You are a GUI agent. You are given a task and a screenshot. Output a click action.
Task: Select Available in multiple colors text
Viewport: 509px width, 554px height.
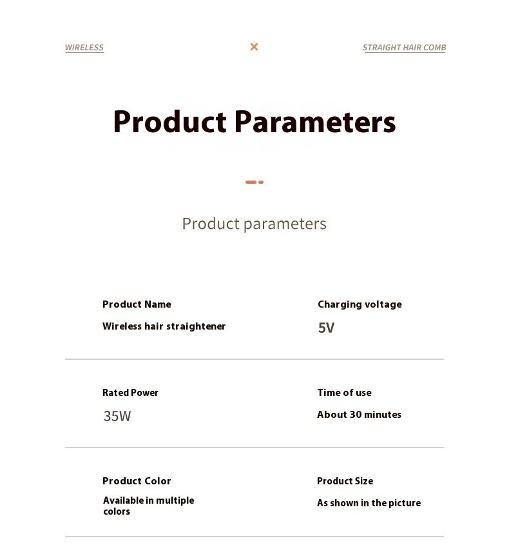click(148, 506)
